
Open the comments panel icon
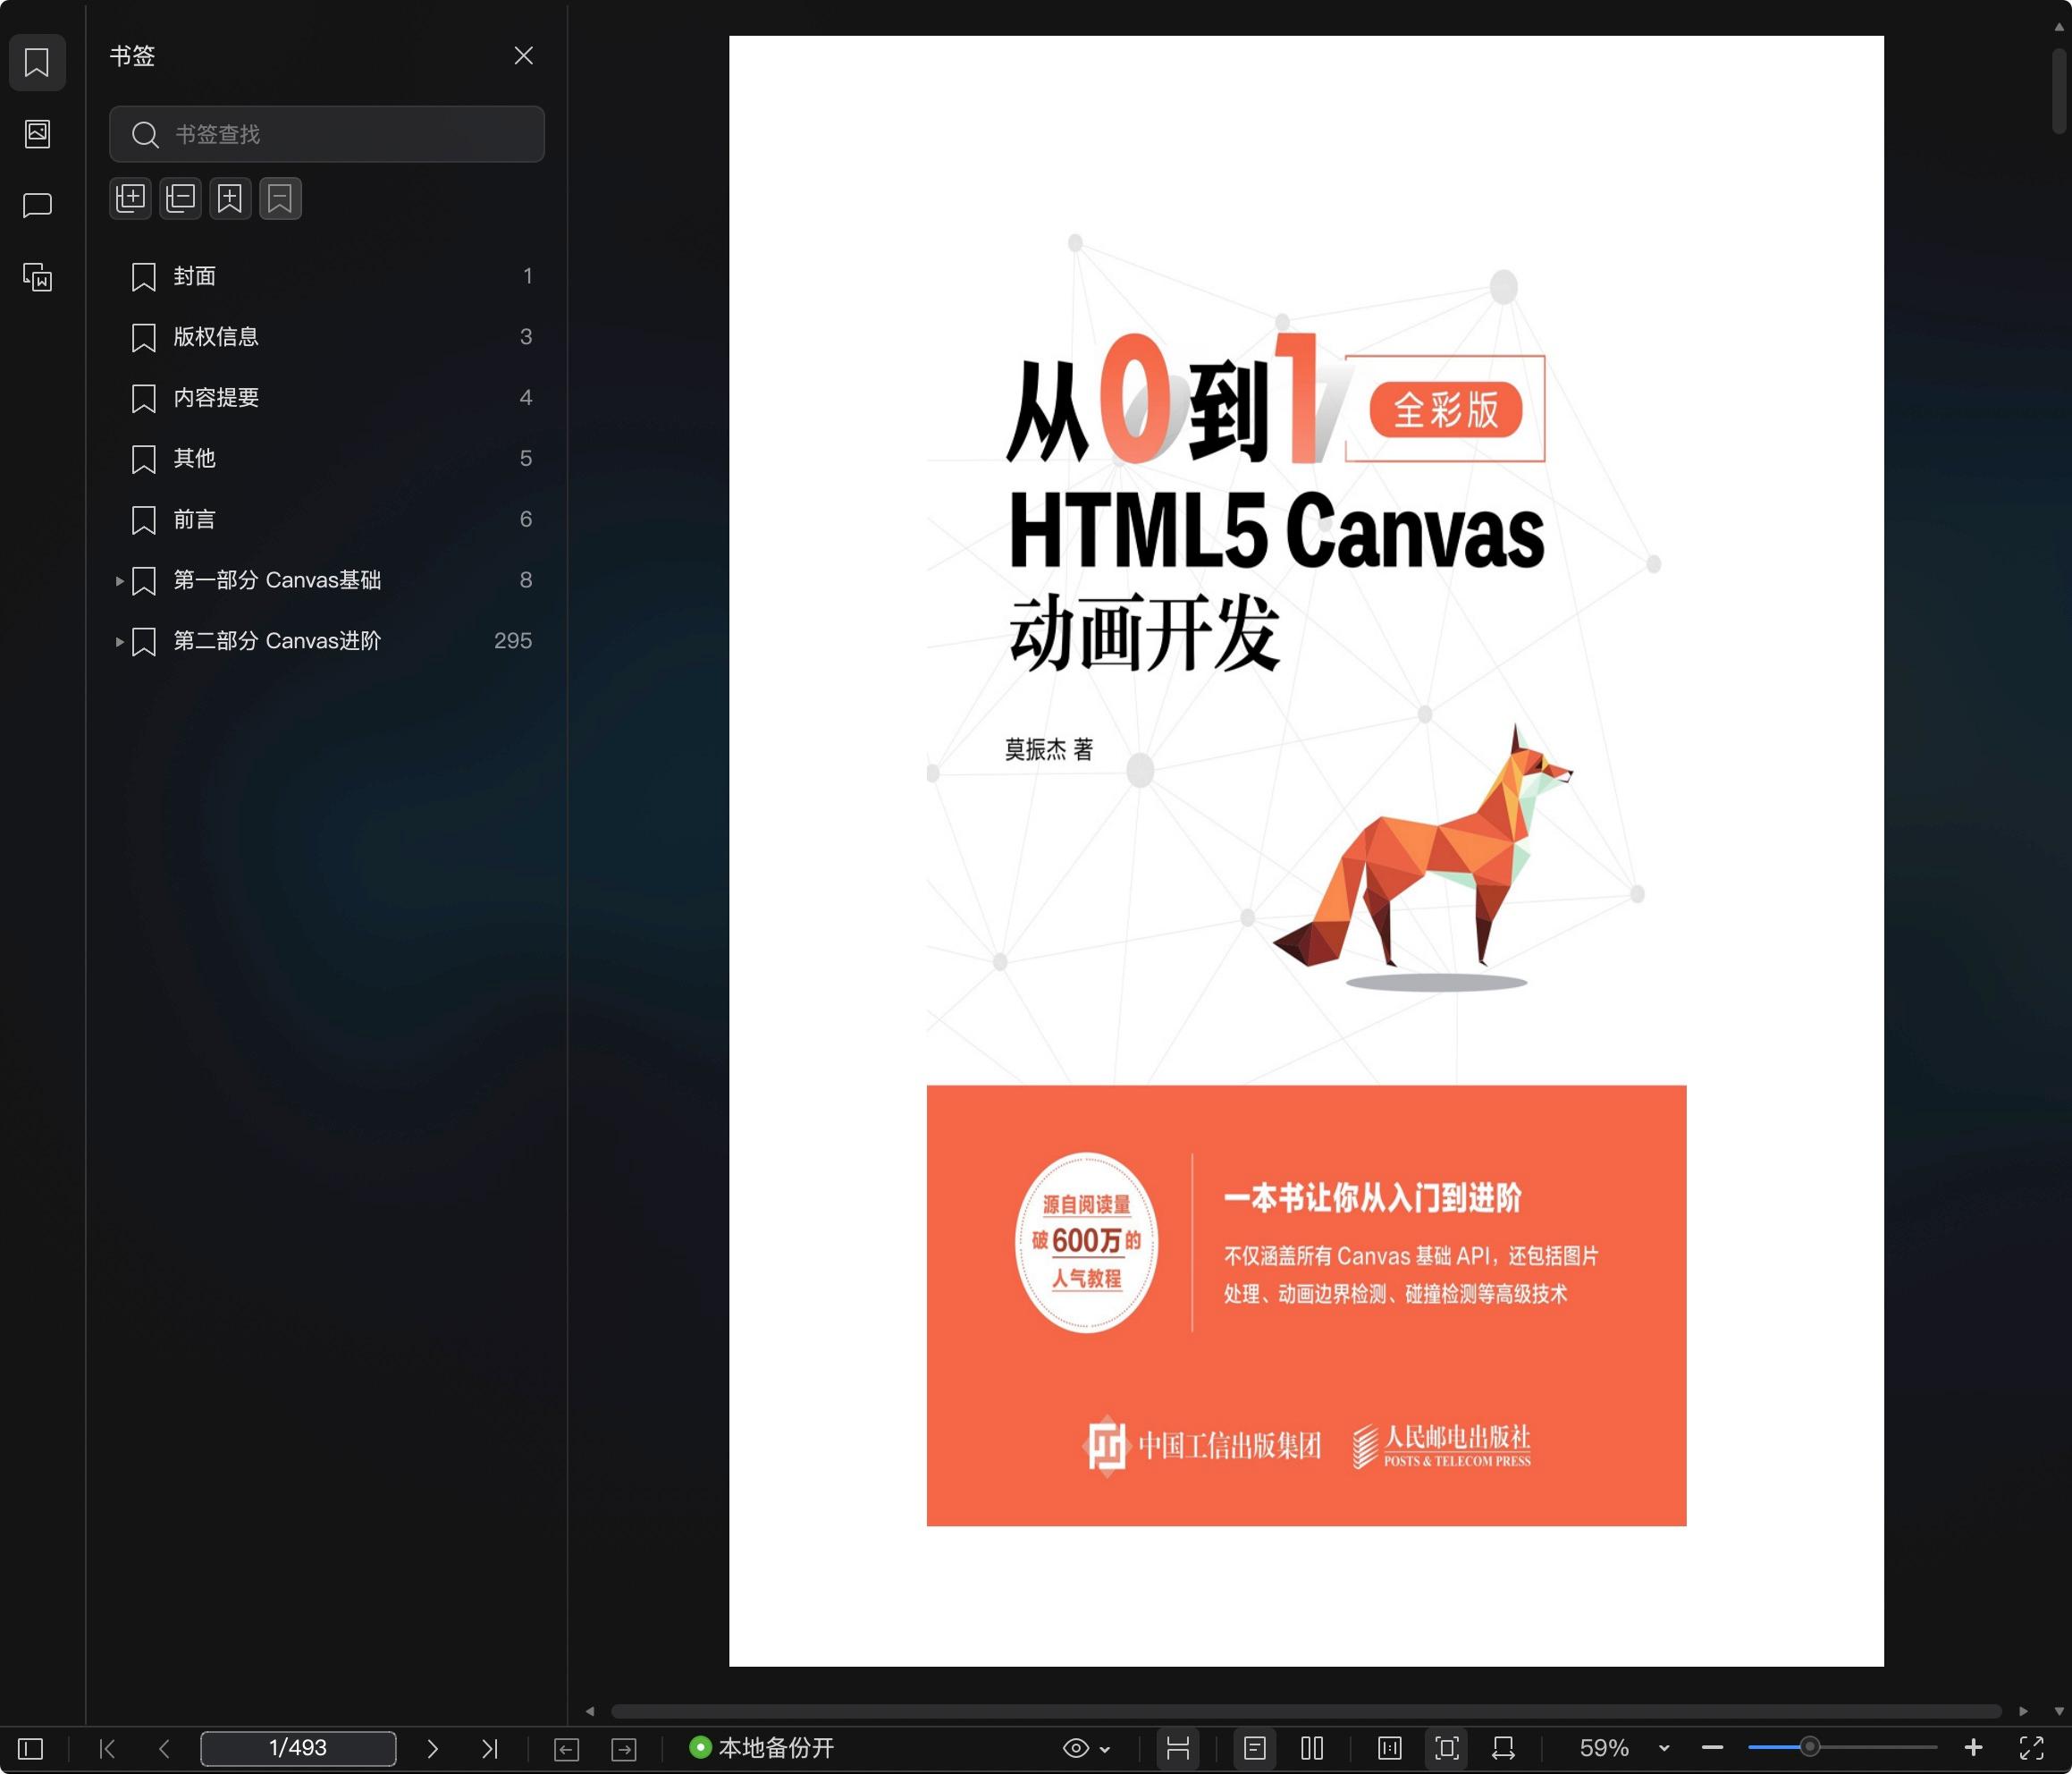(37, 205)
